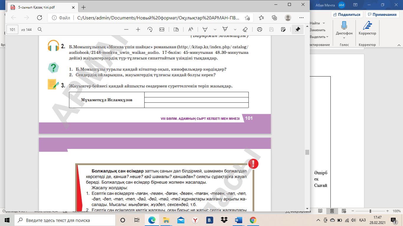403x226 pixels.
Task: Switch Word to print layout view
Action: click(332, 211)
